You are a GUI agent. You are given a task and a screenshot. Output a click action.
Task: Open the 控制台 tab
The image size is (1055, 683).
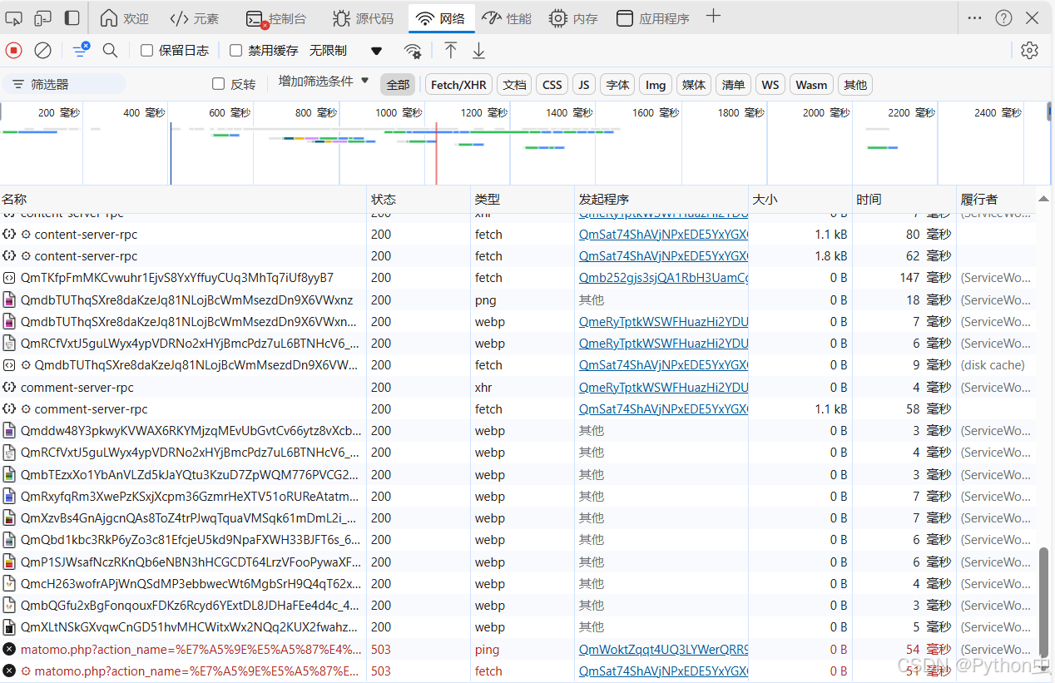[276, 18]
